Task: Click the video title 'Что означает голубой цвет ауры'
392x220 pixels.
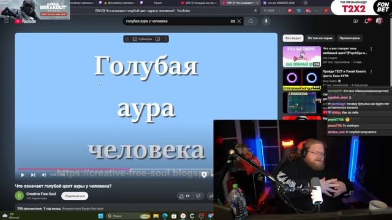Action: 63,186
